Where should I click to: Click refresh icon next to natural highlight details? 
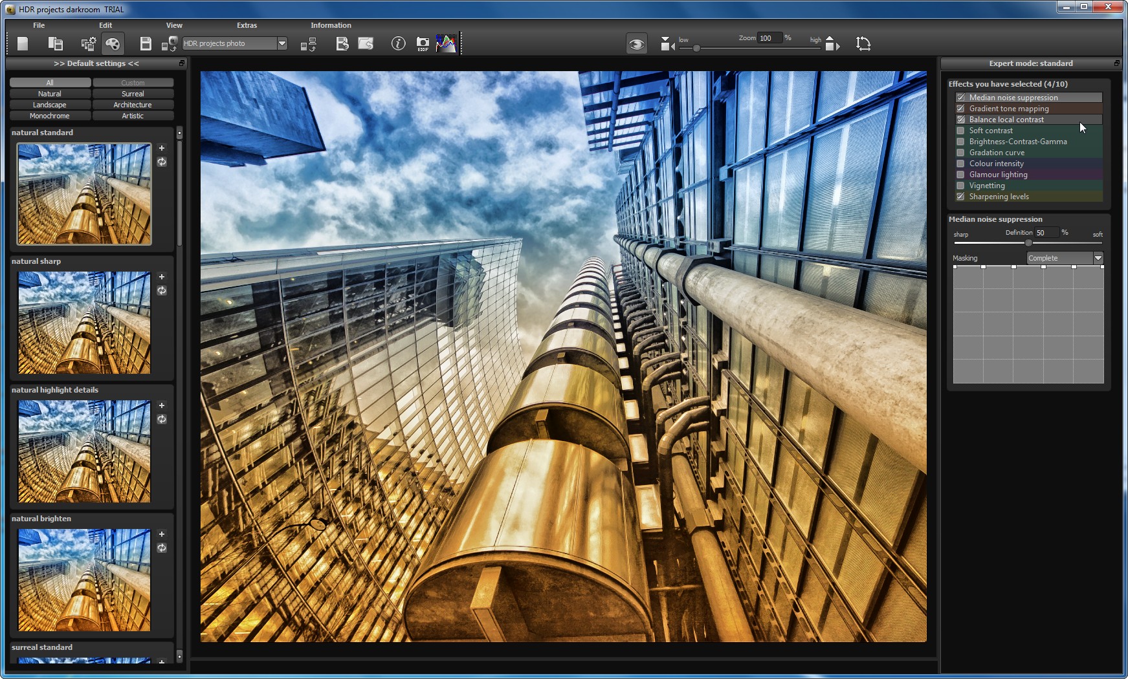click(x=162, y=420)
